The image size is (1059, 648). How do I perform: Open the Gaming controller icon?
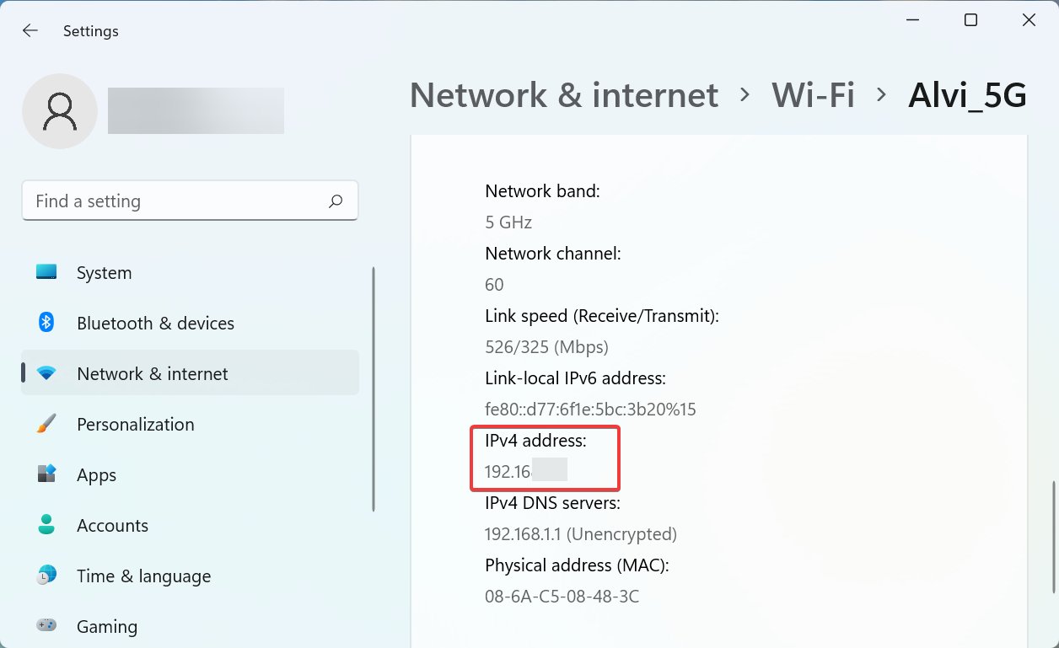point(46,626)
